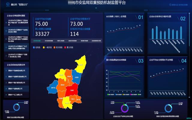Open the incident notice dated 2018年4月9日
This screenshot has height=120, width=192.
16,23
